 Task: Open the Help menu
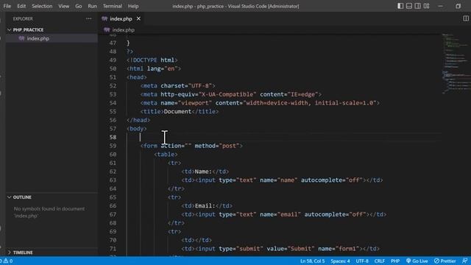tap(133, 6)
